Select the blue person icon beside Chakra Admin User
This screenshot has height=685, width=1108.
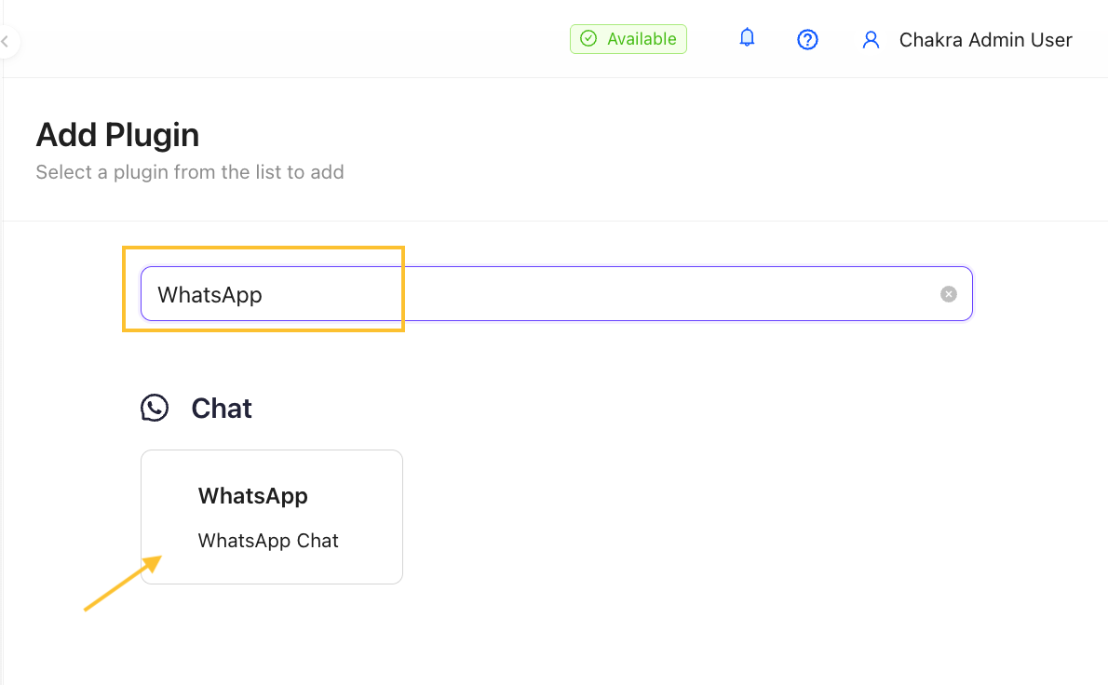871,39
